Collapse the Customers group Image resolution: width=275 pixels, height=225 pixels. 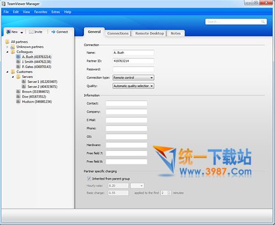coord(7,72)
